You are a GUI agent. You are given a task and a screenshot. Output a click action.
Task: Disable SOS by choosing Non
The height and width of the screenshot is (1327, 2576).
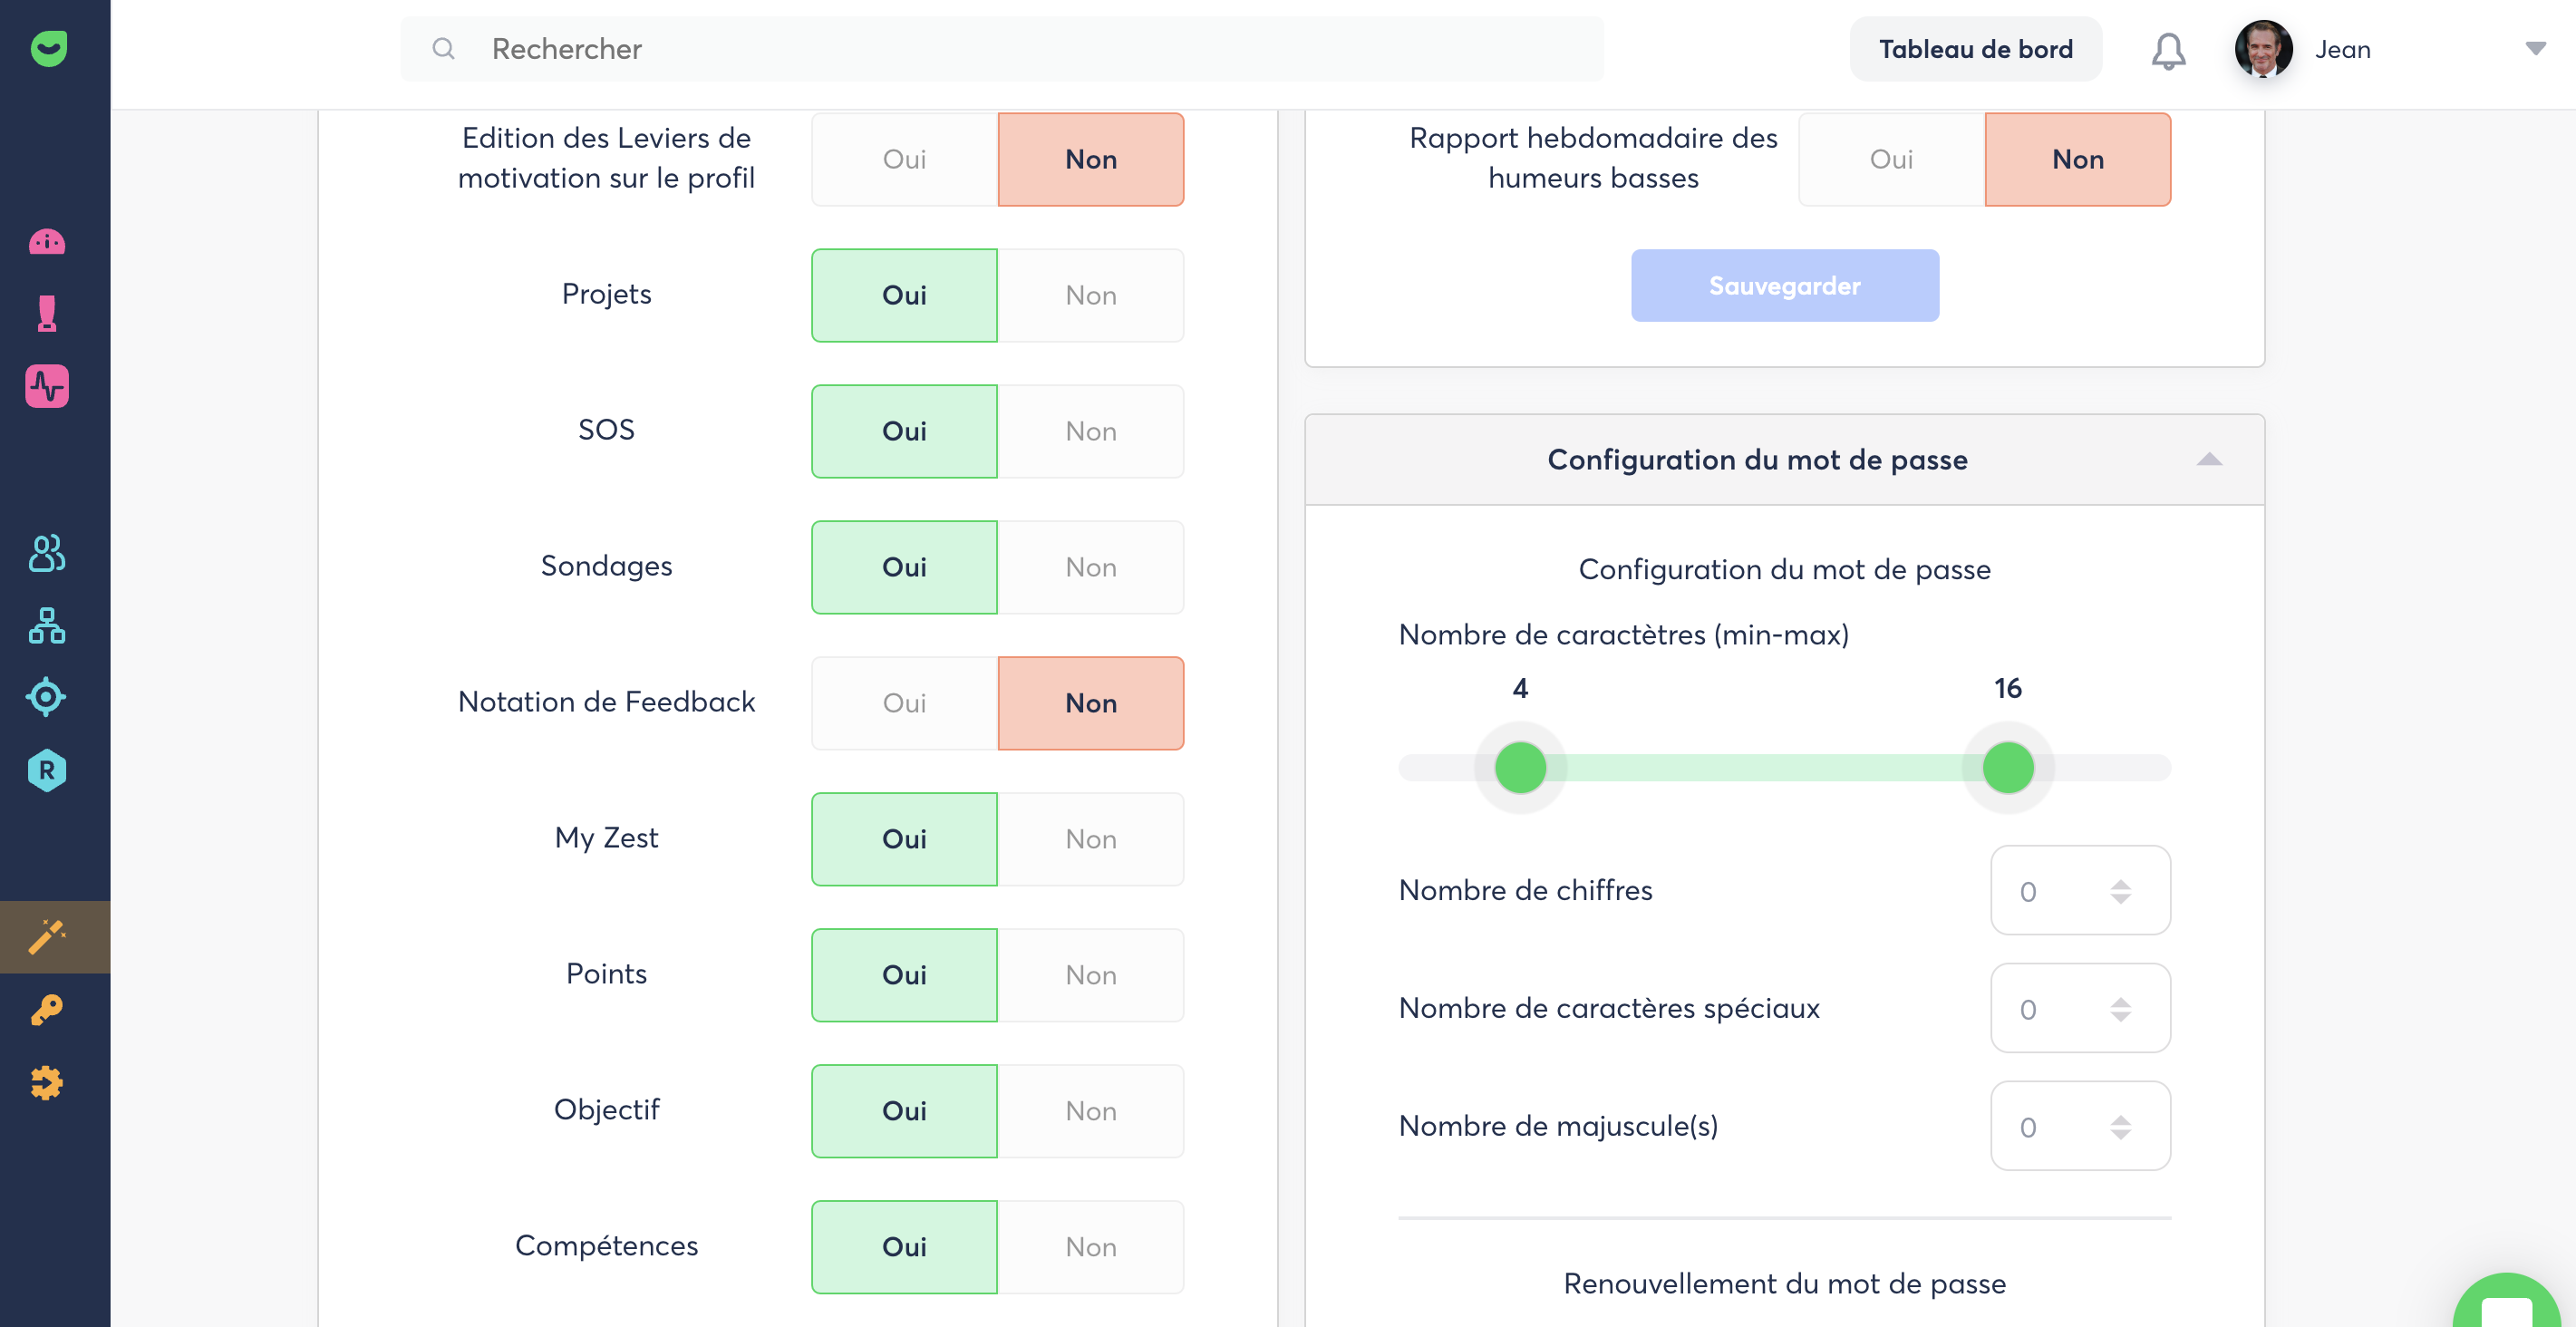pos(1090,431)
